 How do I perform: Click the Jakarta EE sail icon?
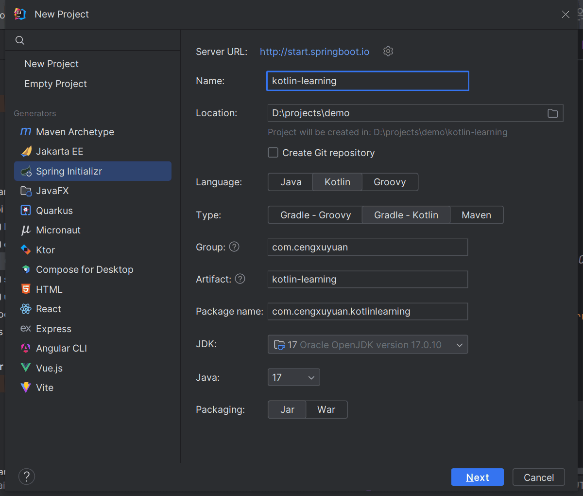[x=26, y=151]
